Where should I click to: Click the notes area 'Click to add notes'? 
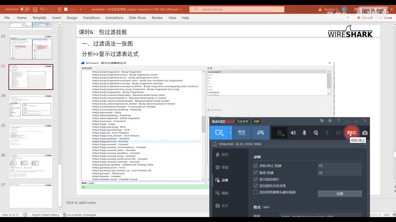click(81, 203)
